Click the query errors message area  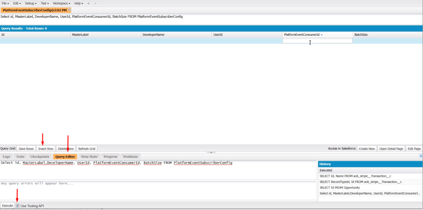pyautogui.click(x=158, y=190)
